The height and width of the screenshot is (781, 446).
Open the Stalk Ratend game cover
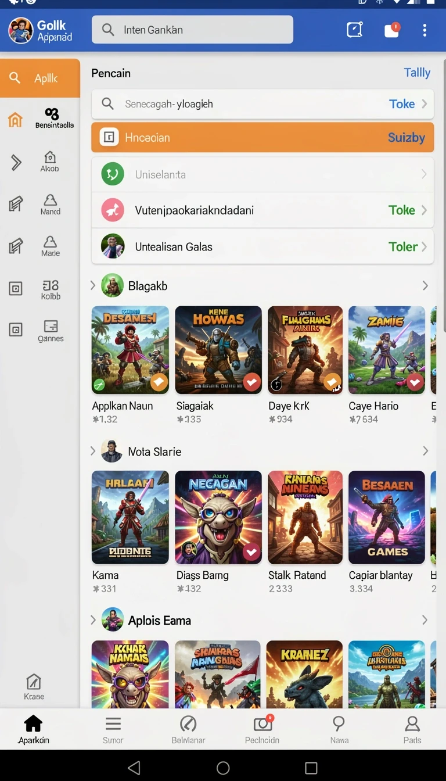pyautogui.click(x=305, y=517)
